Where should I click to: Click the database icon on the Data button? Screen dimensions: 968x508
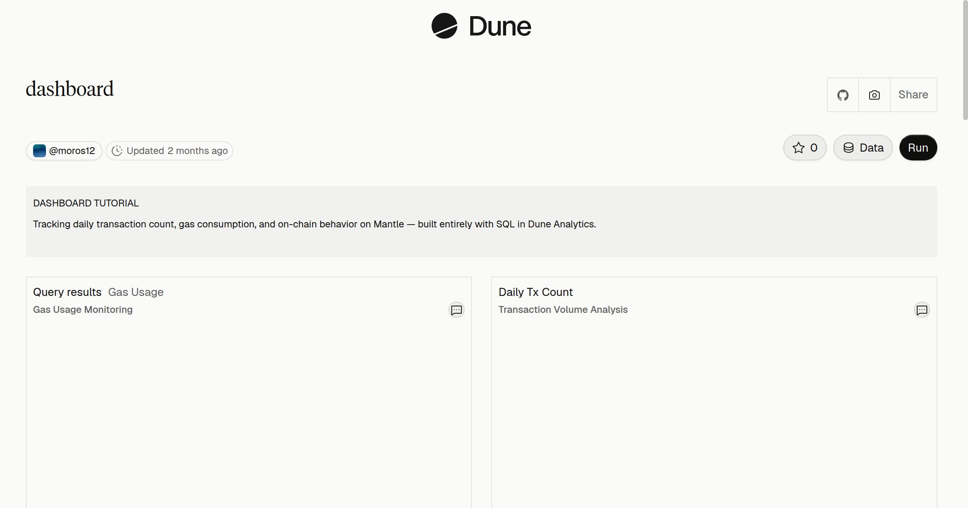pos(849,148)
